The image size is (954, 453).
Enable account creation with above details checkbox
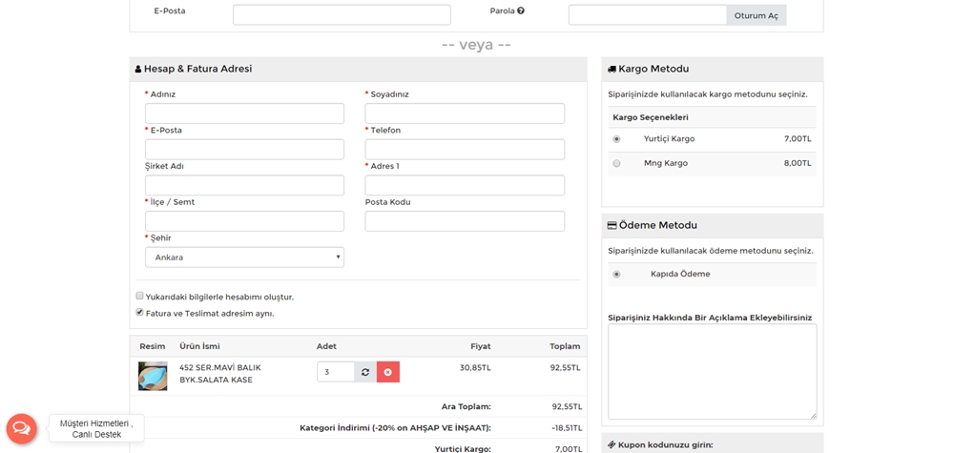[x=140, y=296]
